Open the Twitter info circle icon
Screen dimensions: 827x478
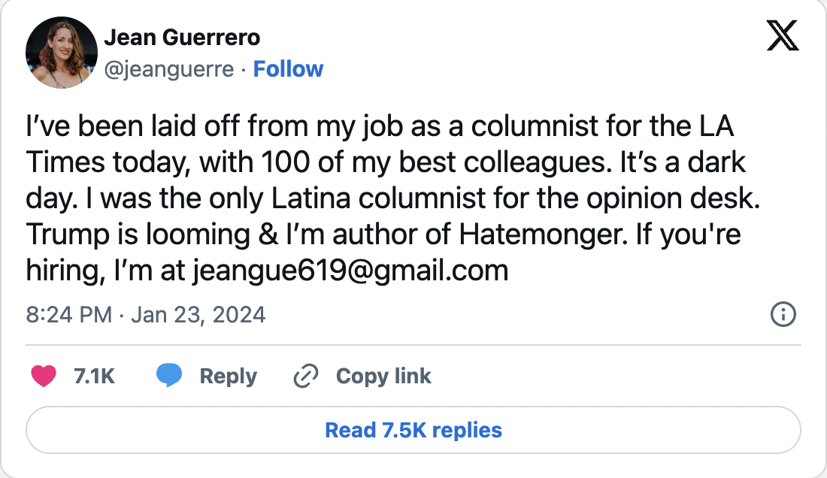783,314
